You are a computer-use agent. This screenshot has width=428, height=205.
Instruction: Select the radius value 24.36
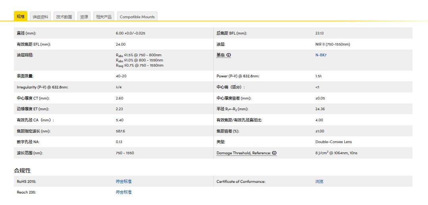320,109
